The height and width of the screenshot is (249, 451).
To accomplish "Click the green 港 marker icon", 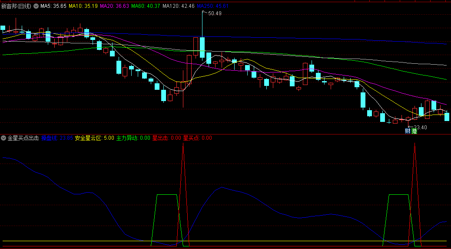I will click(x=414, y=131).
